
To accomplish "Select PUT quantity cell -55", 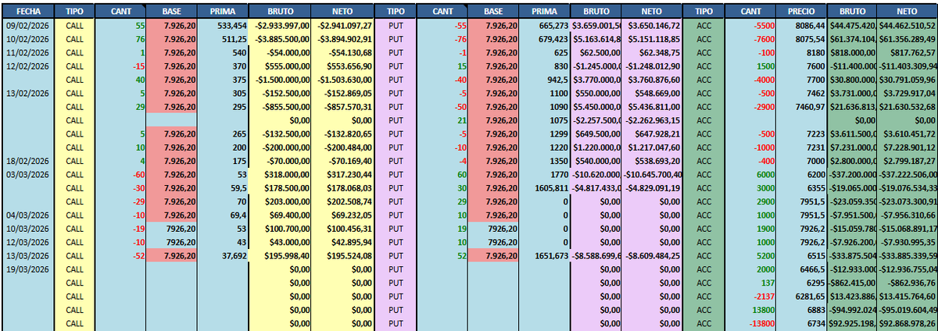I will click(x=442, y=26).
